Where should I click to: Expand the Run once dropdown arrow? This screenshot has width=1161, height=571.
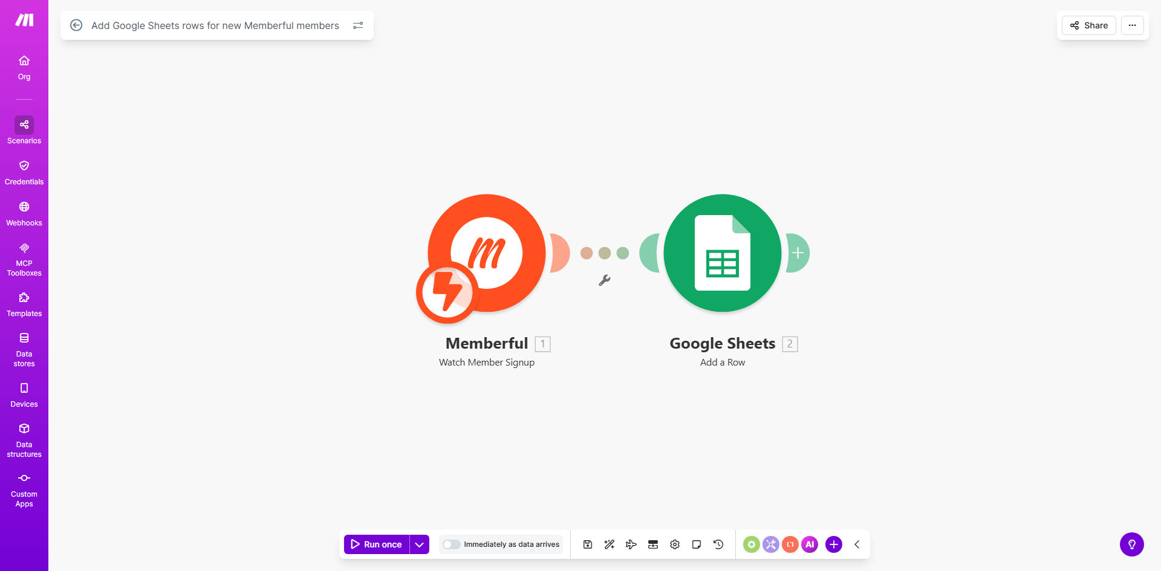420,544
